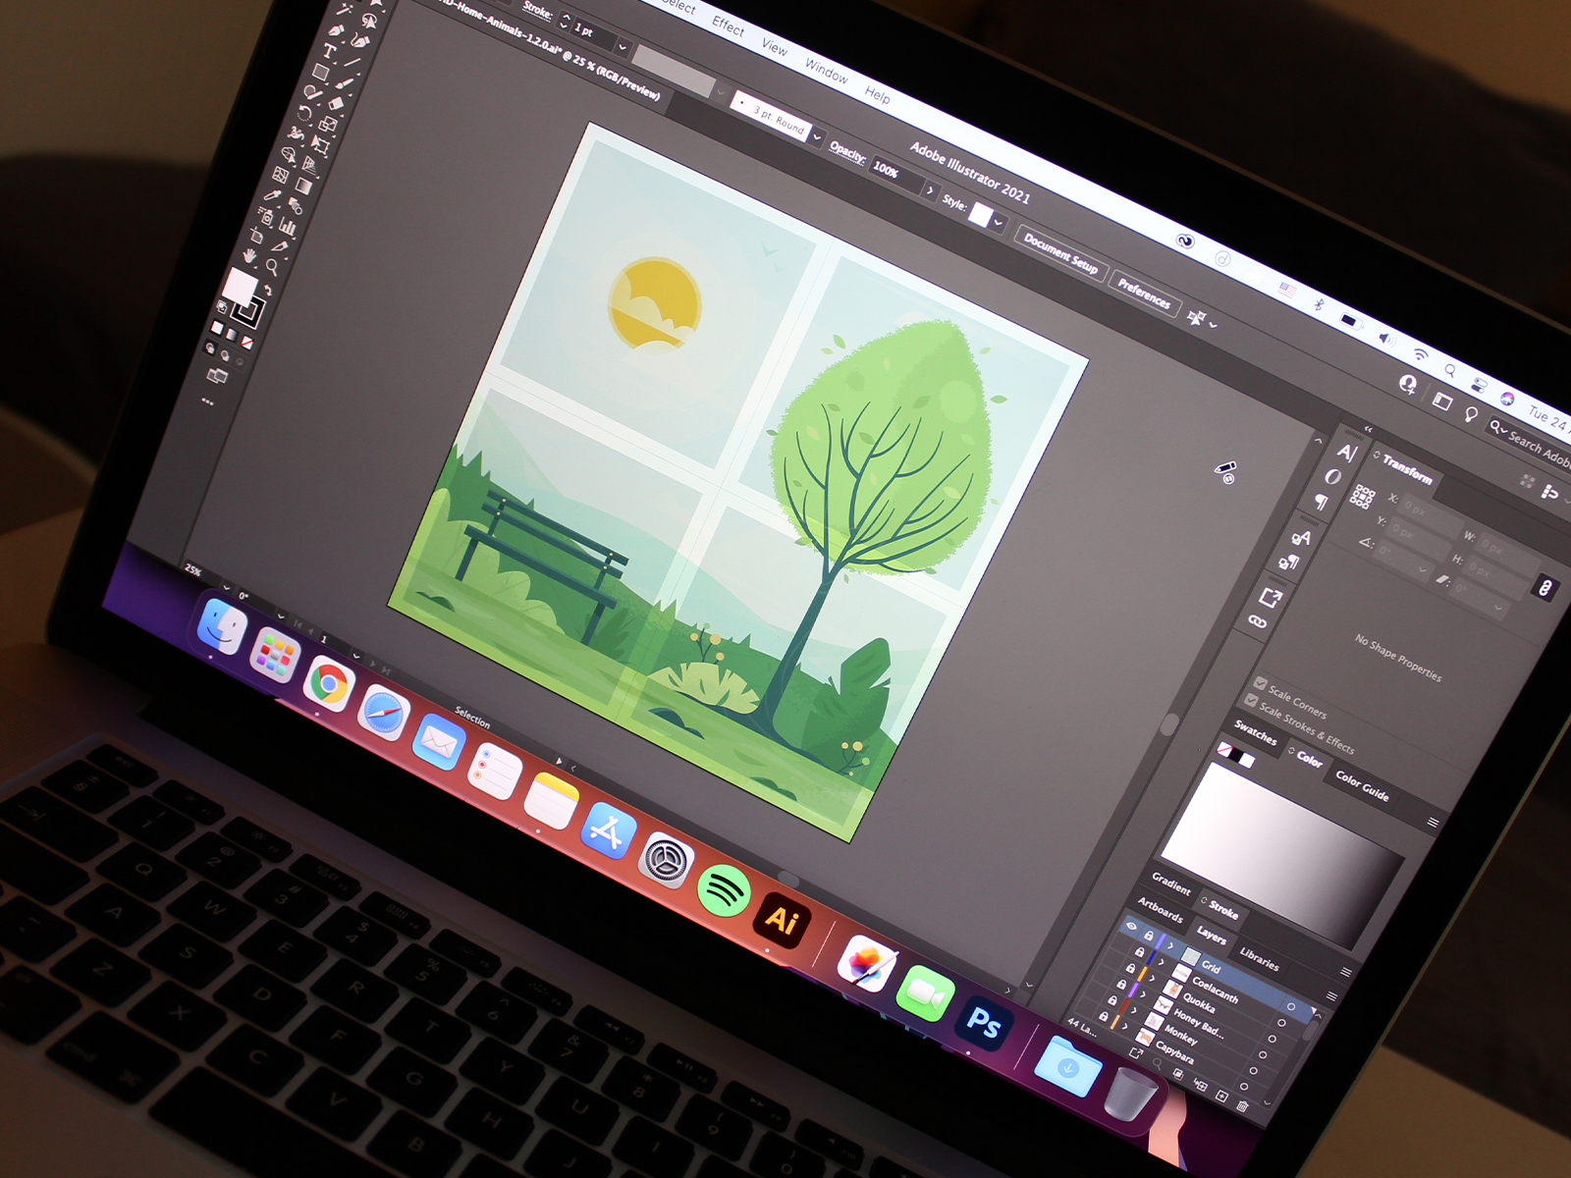Select the Rotate tool
The height and width of the screenshot is (1178, 1571).
point(304,113)
